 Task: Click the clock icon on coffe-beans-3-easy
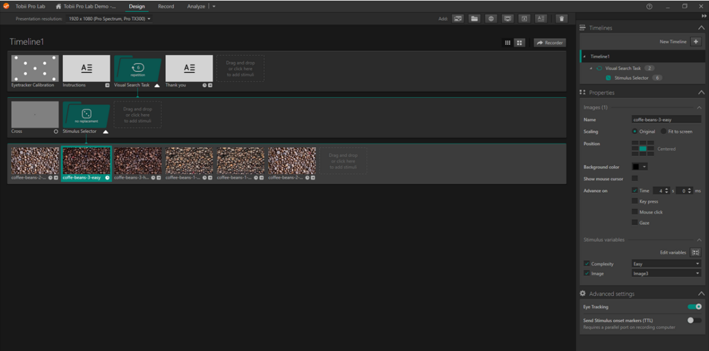tap(108, 178)
